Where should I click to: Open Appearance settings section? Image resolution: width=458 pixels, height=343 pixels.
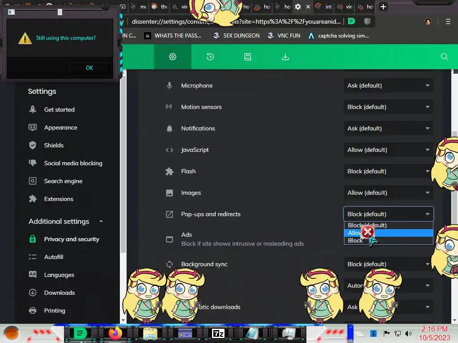pyautogui.click(x=60, y=127)
